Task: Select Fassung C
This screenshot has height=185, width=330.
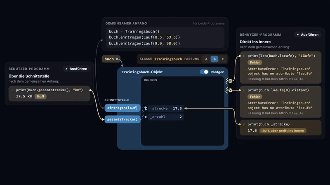Action: 223,59
